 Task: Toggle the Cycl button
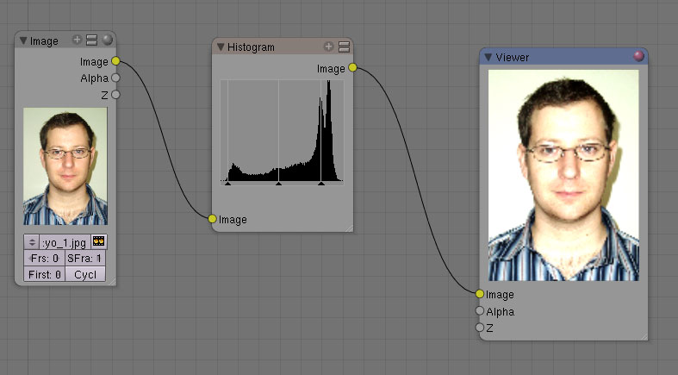[85, 274]
